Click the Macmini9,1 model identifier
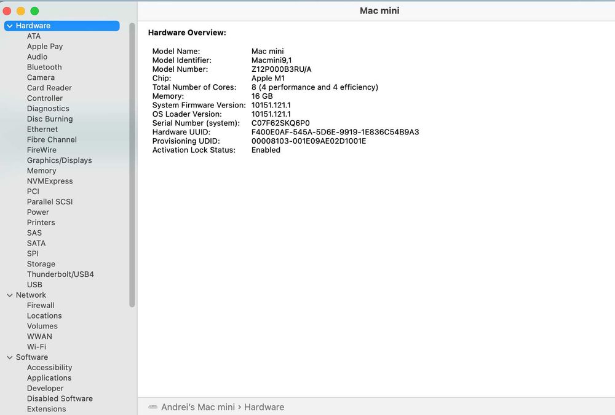This screenshot has width=615, height=415. 271,60
